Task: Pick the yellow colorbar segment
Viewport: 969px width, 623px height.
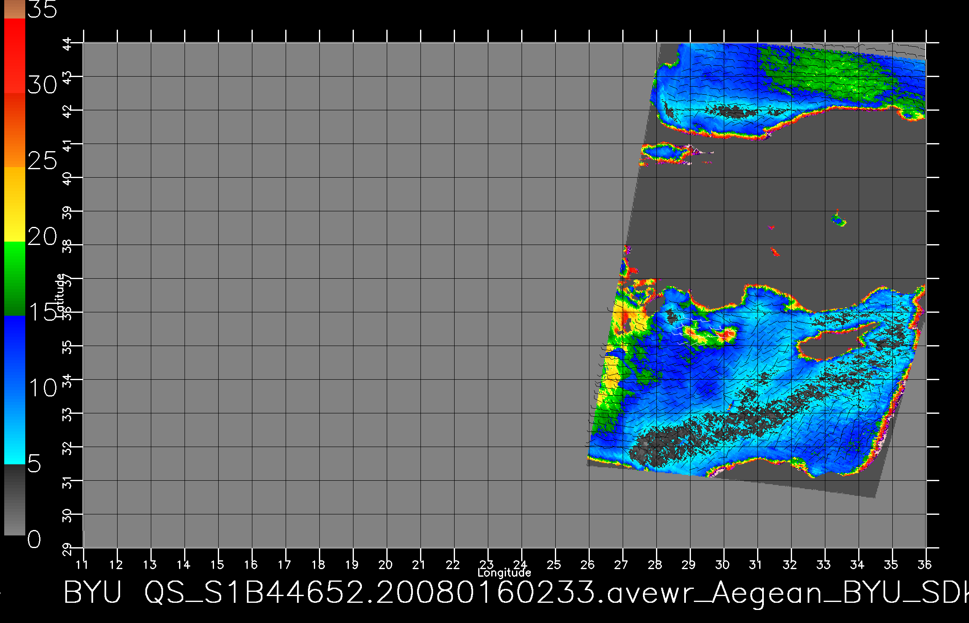Action: pyautogui.click(x=15, y=205)
